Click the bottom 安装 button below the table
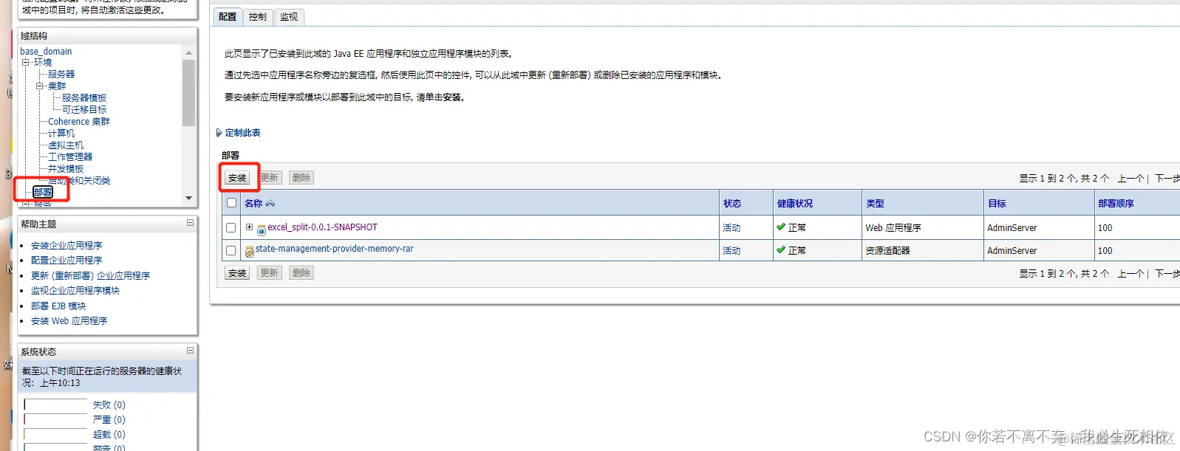The image size is (1180, 451). coord(237,273)
